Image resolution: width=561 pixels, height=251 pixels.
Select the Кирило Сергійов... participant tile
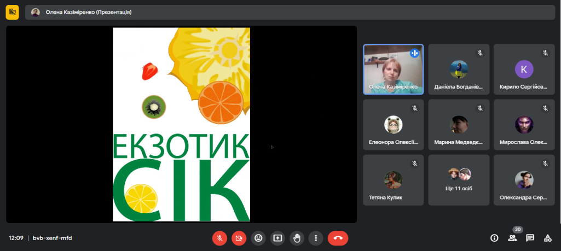[524, 69]
